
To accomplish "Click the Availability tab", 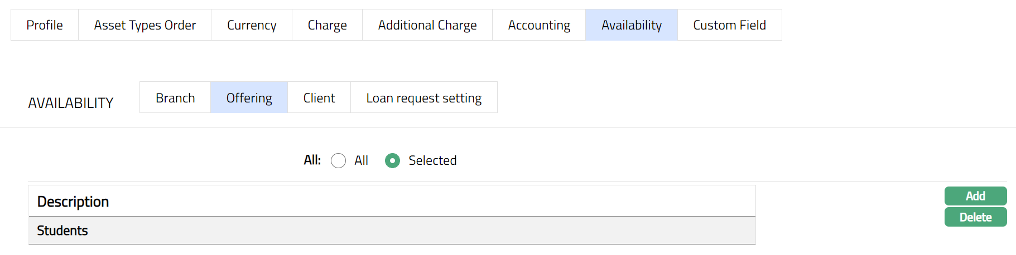I will 632,25.
